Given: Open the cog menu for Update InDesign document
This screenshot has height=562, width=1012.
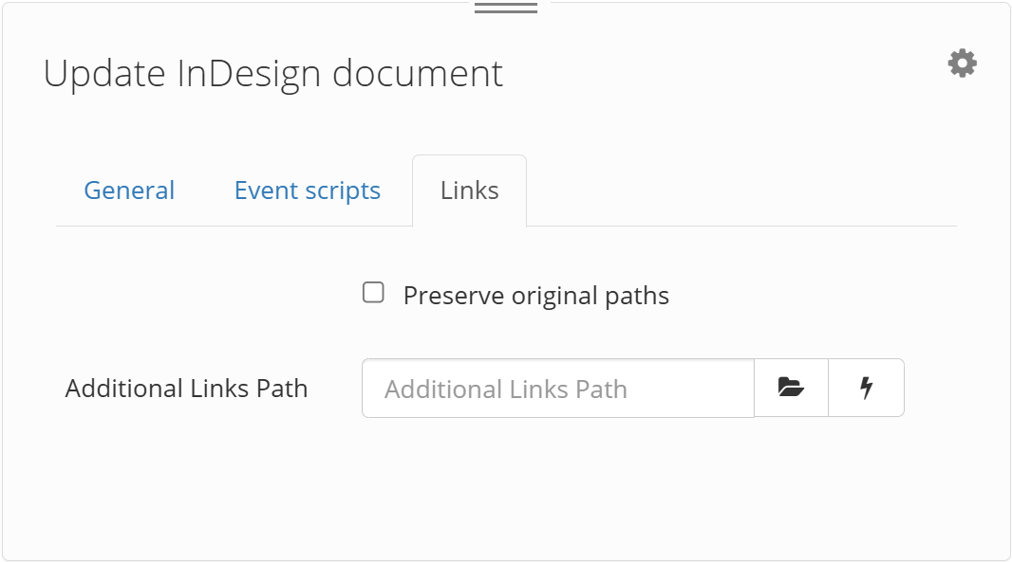Looking at the screenshot, I should (961, 63).
